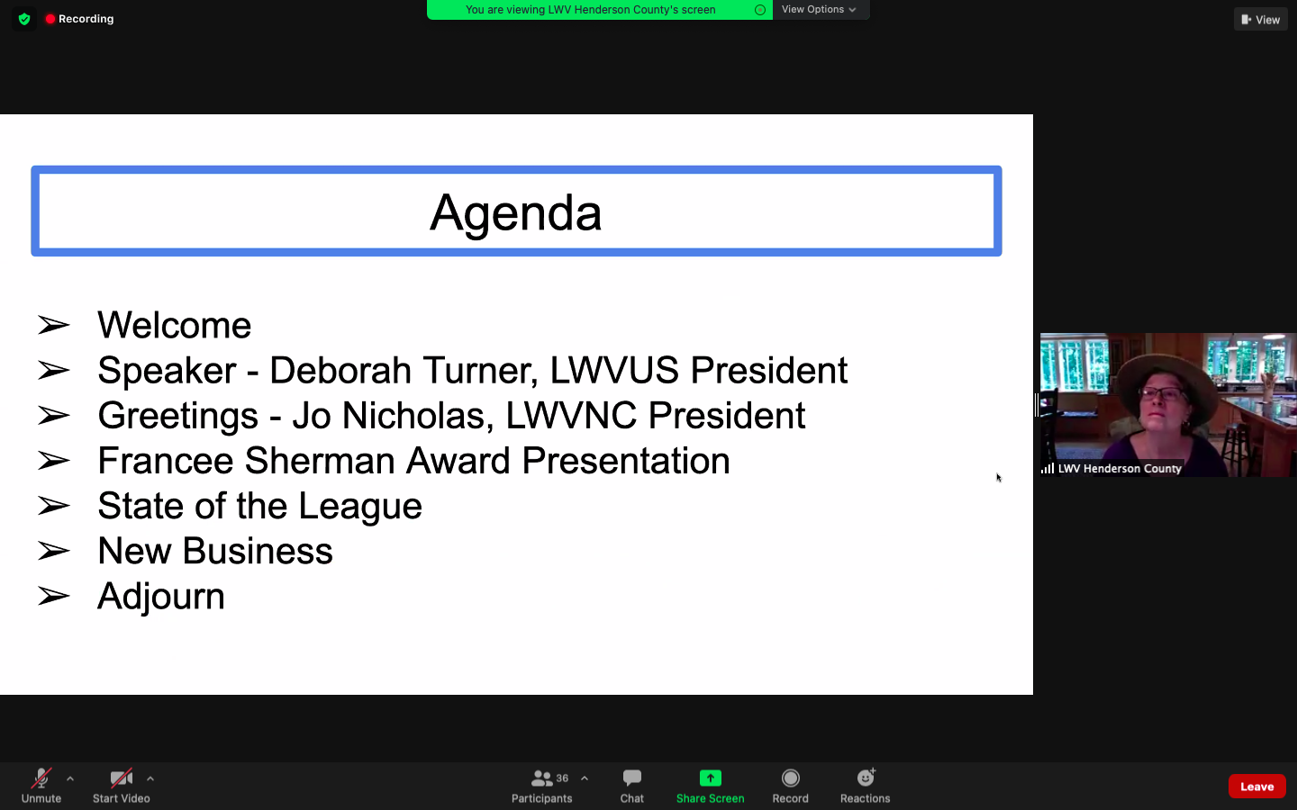The width and height of the screenshot is (1297, 810).
Task: Unmute the microphone
Action: coord(41,786)
